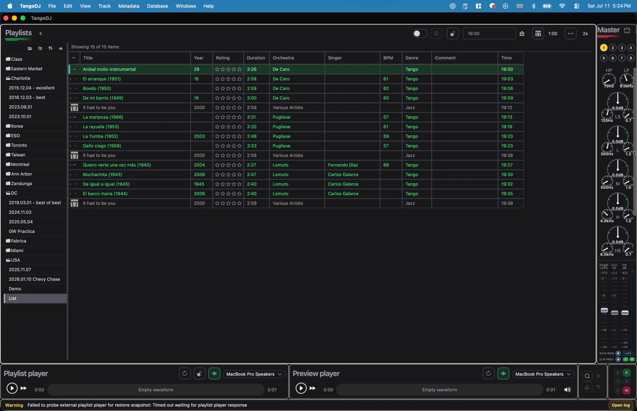Toggle the red M button

tap(627, 390)
